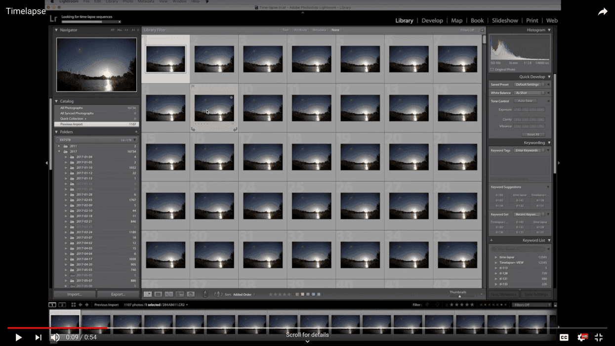Collapse the Navigator panel
The height and width of the screenshot is (346, 615).
click(x=56, y=30)
